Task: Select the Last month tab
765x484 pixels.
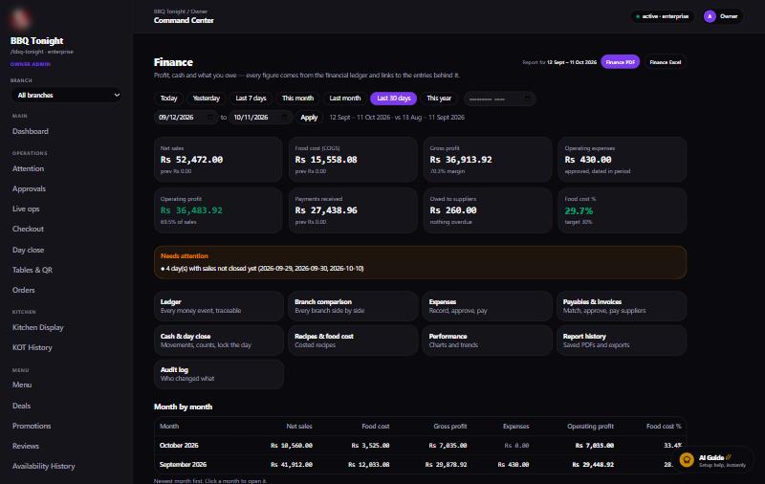Action: point(345,99)
